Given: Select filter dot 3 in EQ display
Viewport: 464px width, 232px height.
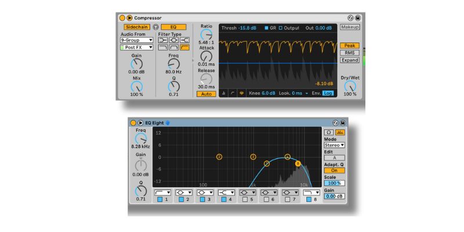Looking at the screenshot, I should coord(253,157).
